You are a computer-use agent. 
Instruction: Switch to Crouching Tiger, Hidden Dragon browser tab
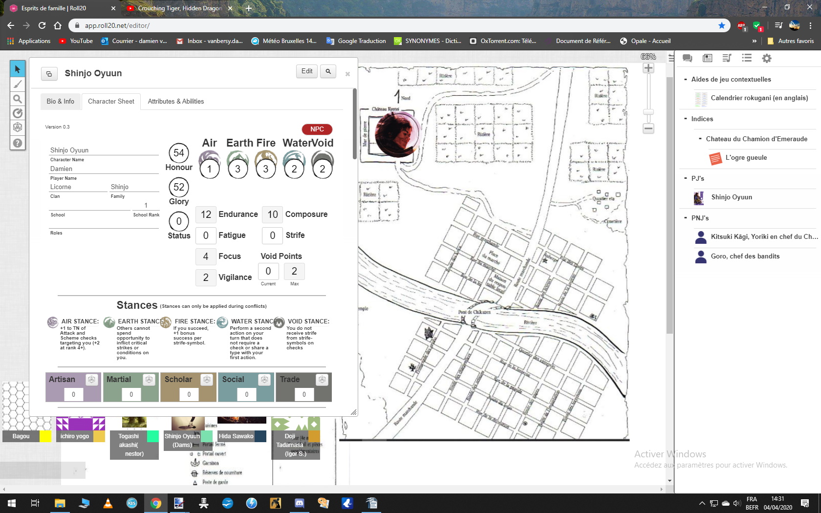point(180,8)
